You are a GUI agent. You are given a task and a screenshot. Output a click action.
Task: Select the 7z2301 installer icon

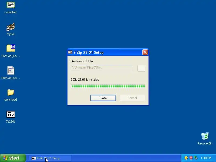pyautogui.click(x=11, y=114)
